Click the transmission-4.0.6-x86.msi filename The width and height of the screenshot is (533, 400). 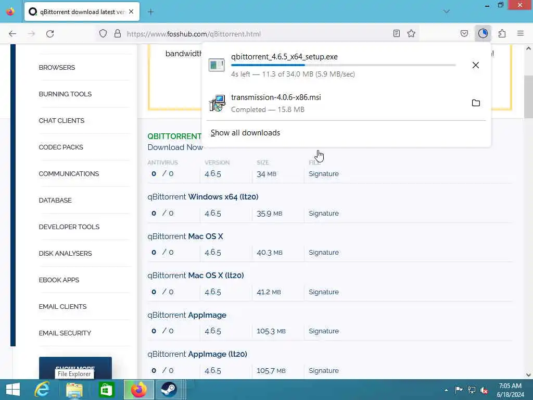[x=276, y=97]
